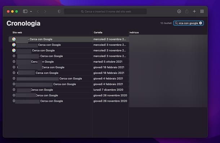Click the second row's Google favicon
The width and height of the screenshot is (220, 143).
click(x=14, y=45)
